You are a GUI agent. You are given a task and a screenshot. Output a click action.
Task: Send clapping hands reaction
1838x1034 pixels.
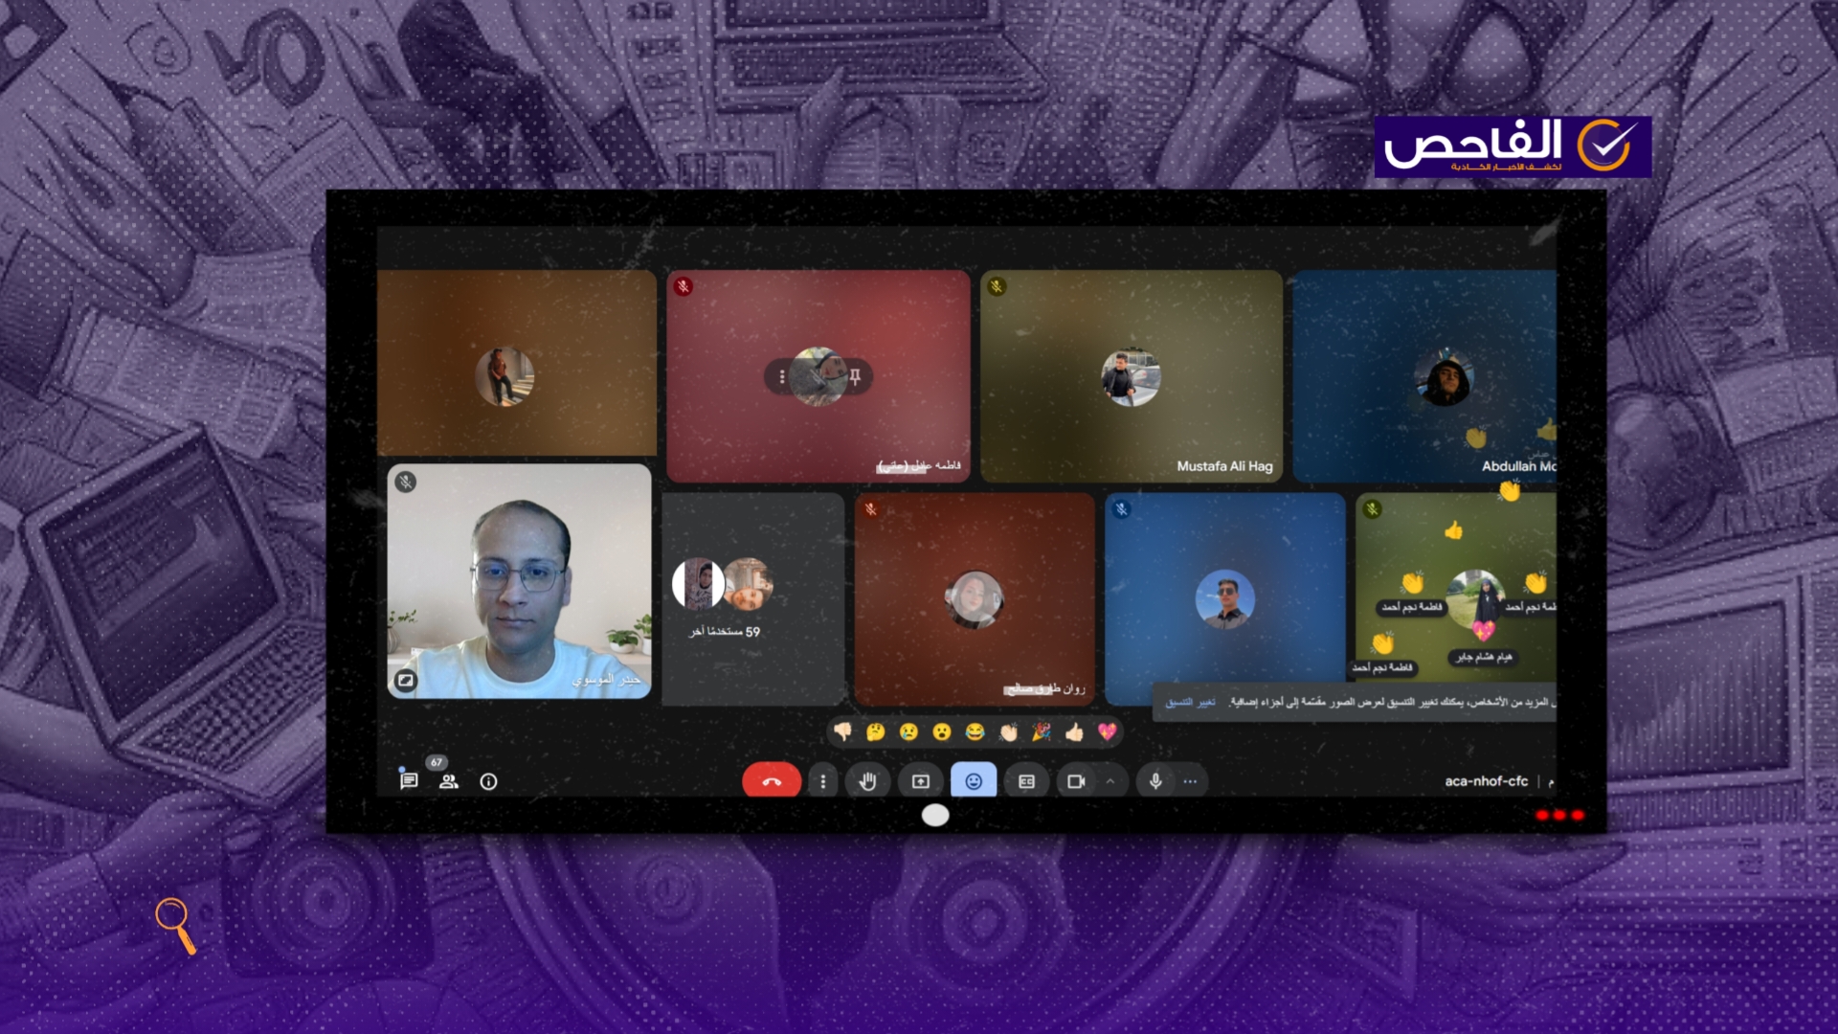click(1009, 732)
